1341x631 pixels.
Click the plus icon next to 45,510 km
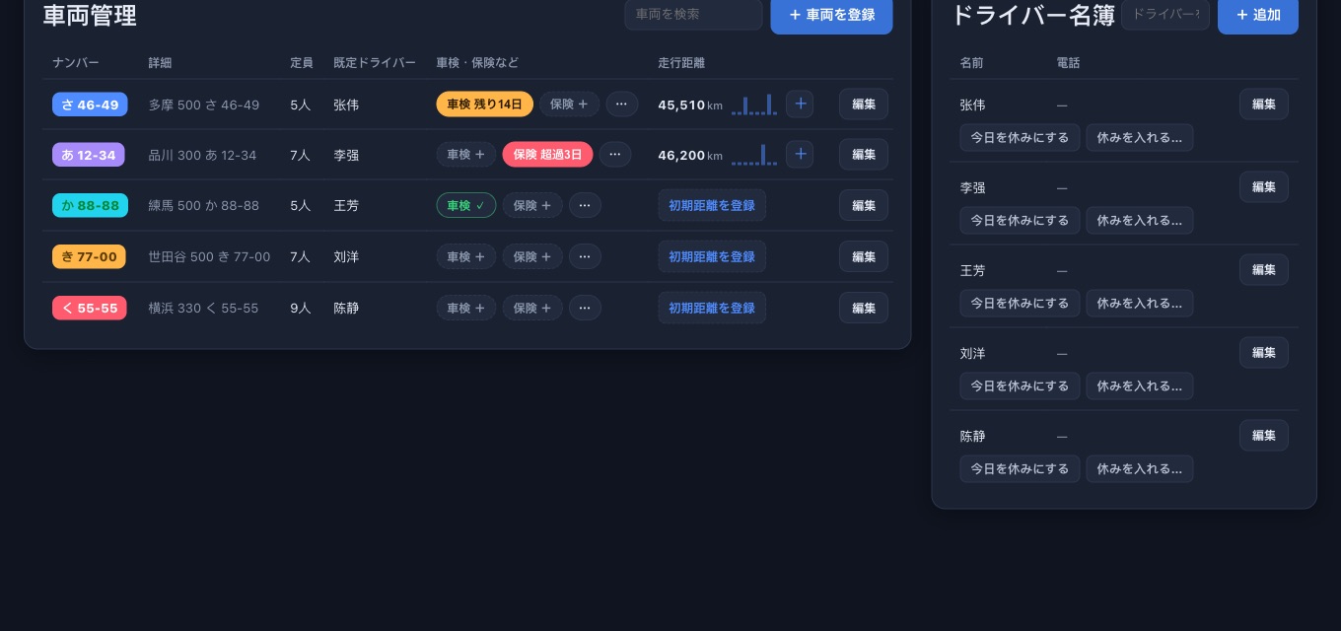click(x=800, y=104)
